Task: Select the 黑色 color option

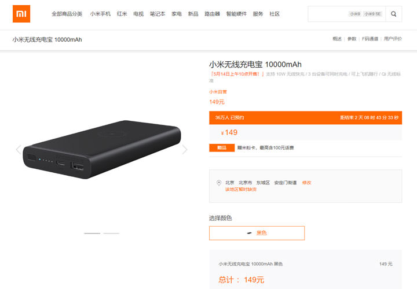Action: click(x=257, y=233)
